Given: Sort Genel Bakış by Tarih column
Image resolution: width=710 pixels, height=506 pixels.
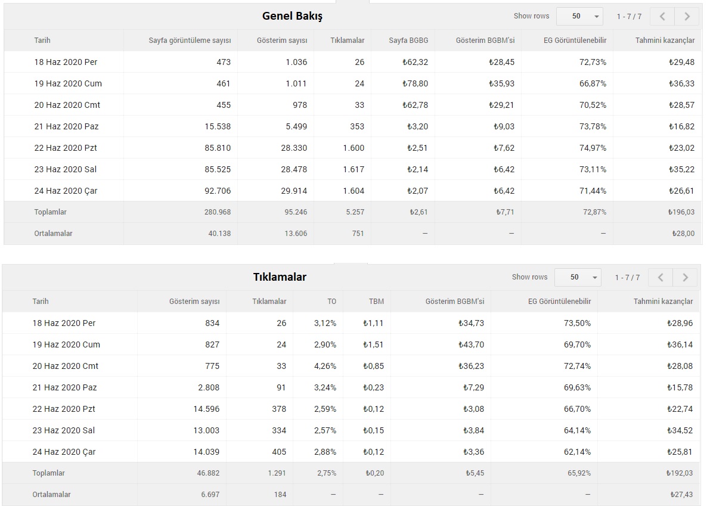Looking at the screenshot, I should pos(42,41).
